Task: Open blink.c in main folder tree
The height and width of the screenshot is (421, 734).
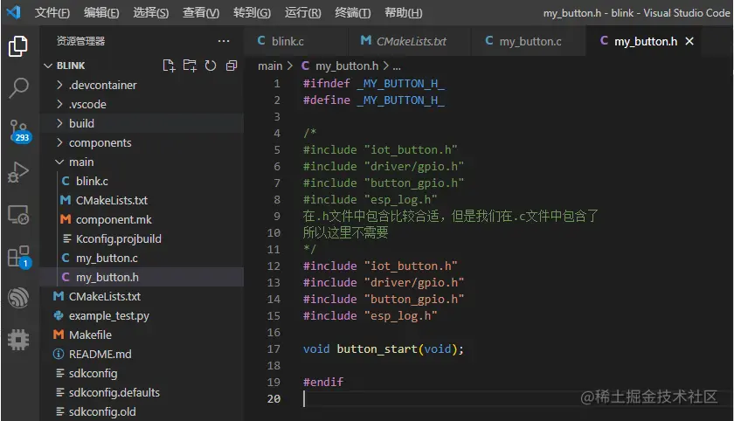Action: click(142, 181)
